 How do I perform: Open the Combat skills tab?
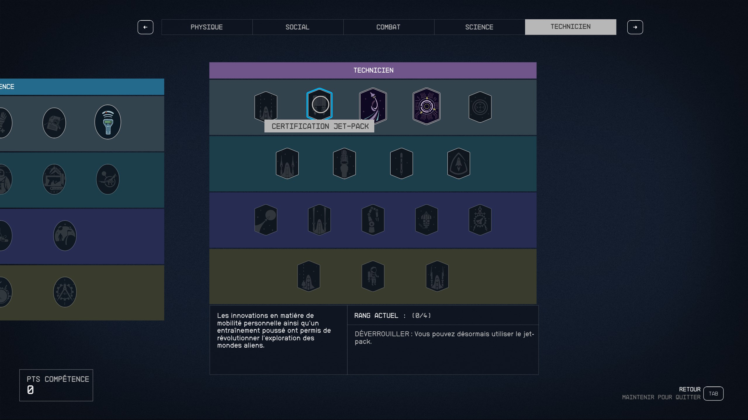(x=388, y=27)
